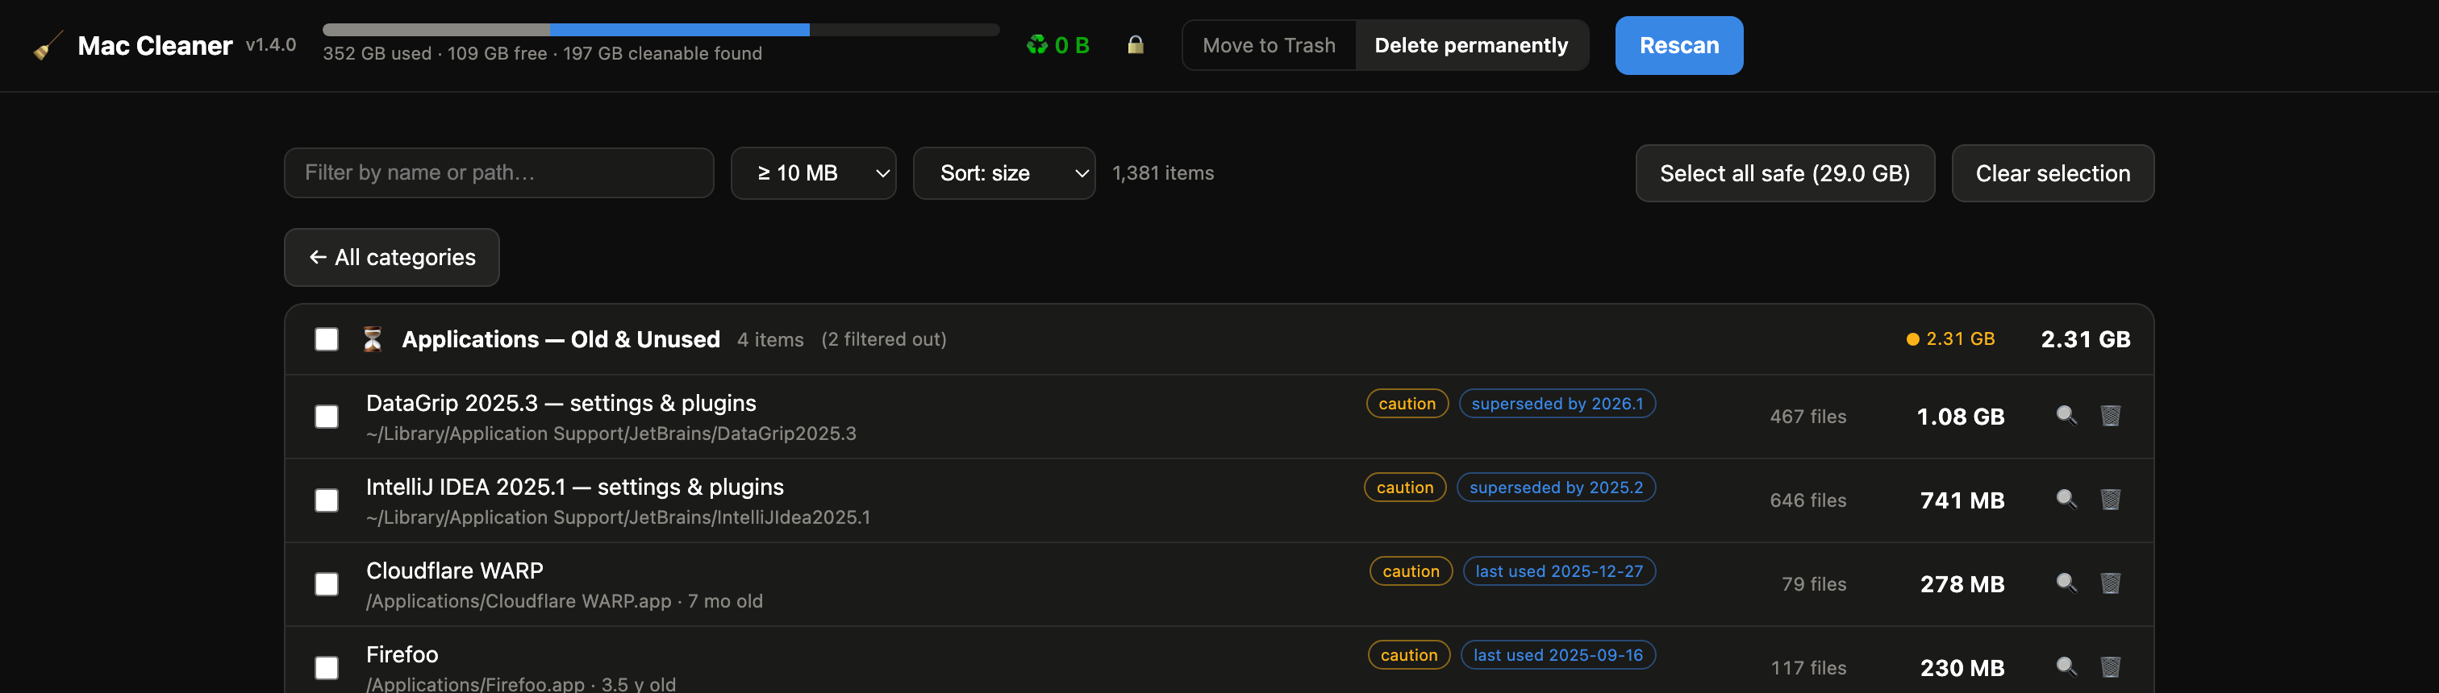Click the 117 files count
The image size is (2439, 693).
click(1808, 668)
